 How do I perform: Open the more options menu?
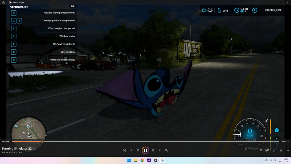click(x=288, y=150)
